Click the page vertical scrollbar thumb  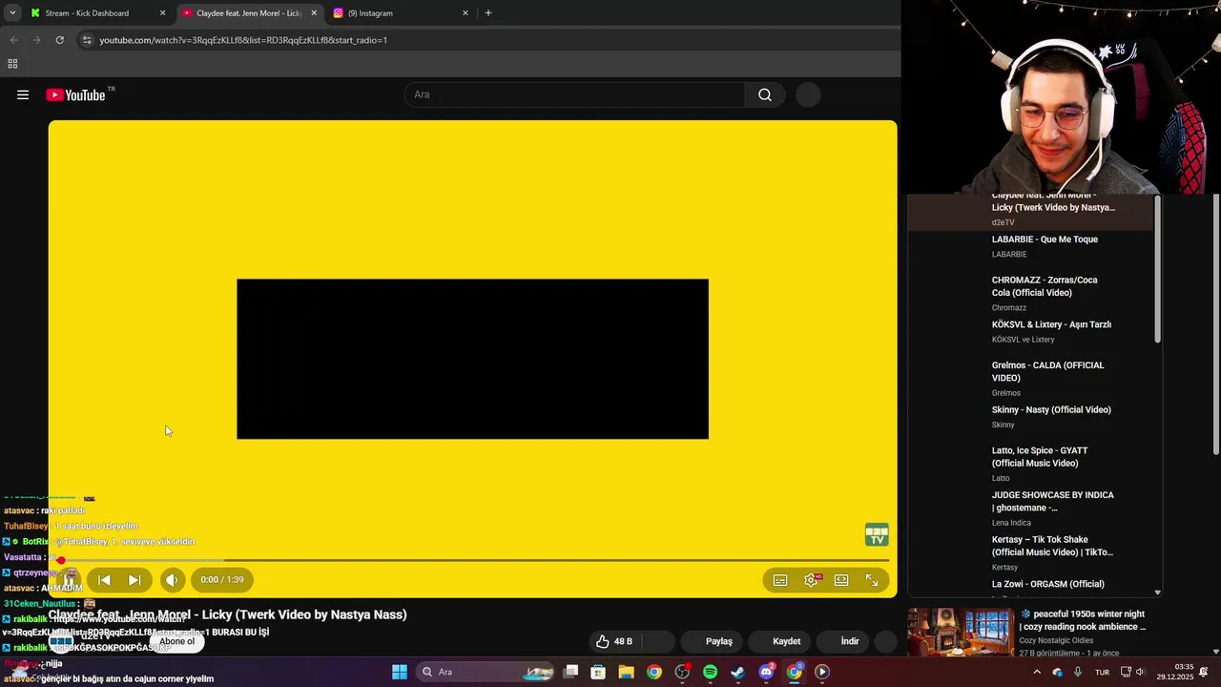click(1215, 324)
